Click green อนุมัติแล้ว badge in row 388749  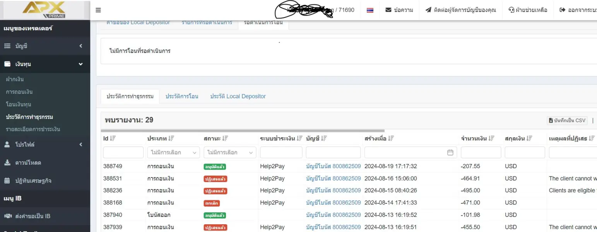click(x=215, y=167)
